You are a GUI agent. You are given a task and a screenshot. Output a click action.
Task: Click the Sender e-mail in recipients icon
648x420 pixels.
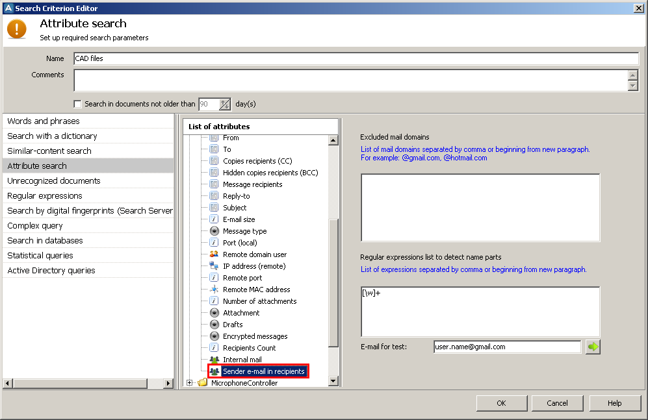tap(214, 371)
